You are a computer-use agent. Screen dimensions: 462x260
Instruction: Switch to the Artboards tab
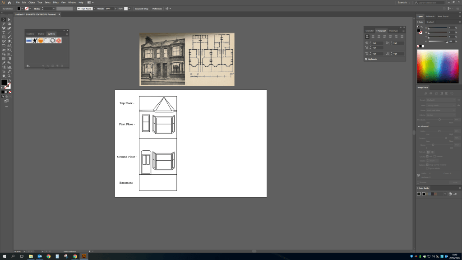(431, 16)
